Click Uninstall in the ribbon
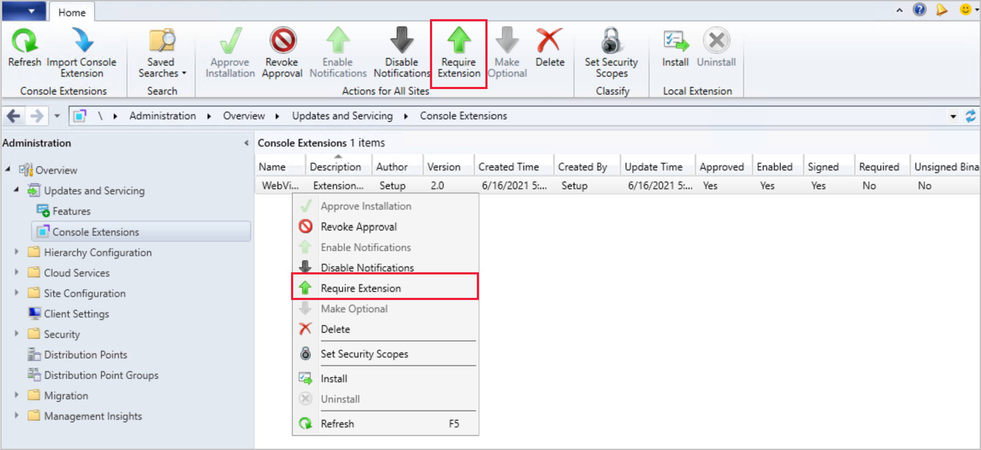This screenshot has width=981, height=450. (716, 48)
